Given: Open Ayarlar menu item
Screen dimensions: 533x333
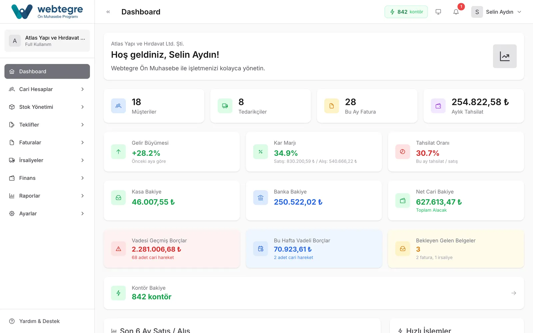Looking at the screenshot, I should (x=47, y=213).
